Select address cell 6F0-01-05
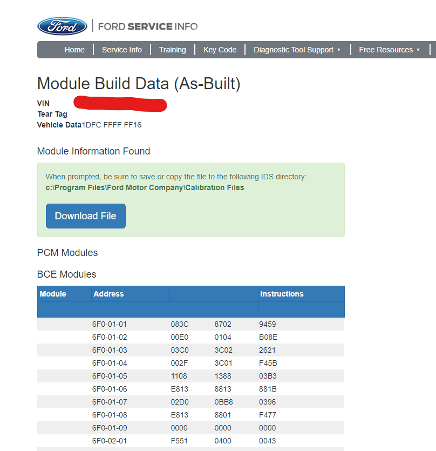This screenshot has height=451, width=436. click(110, 376)
